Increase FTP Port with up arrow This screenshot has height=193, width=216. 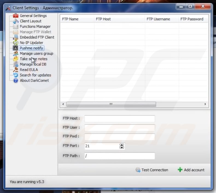[x=122, y=145]
